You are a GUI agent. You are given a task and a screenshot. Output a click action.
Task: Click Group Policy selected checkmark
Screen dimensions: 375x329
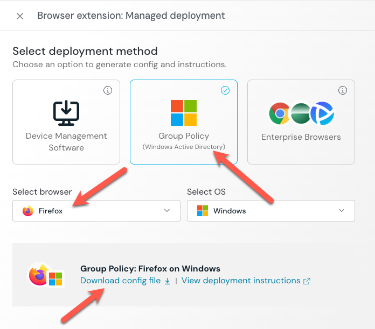[225, 90]
